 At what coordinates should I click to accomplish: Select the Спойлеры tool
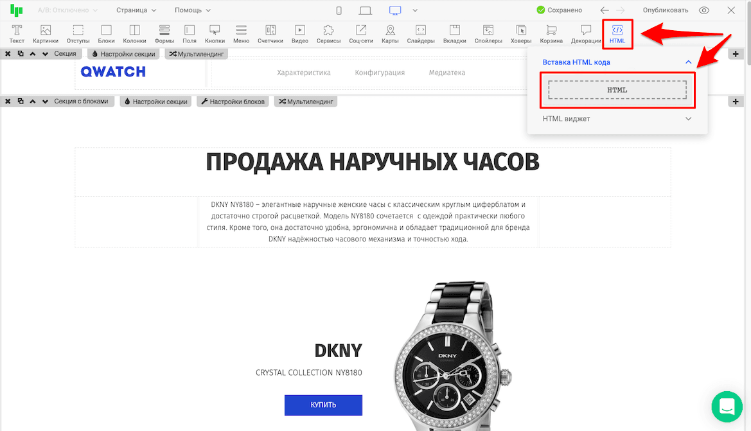488,34
